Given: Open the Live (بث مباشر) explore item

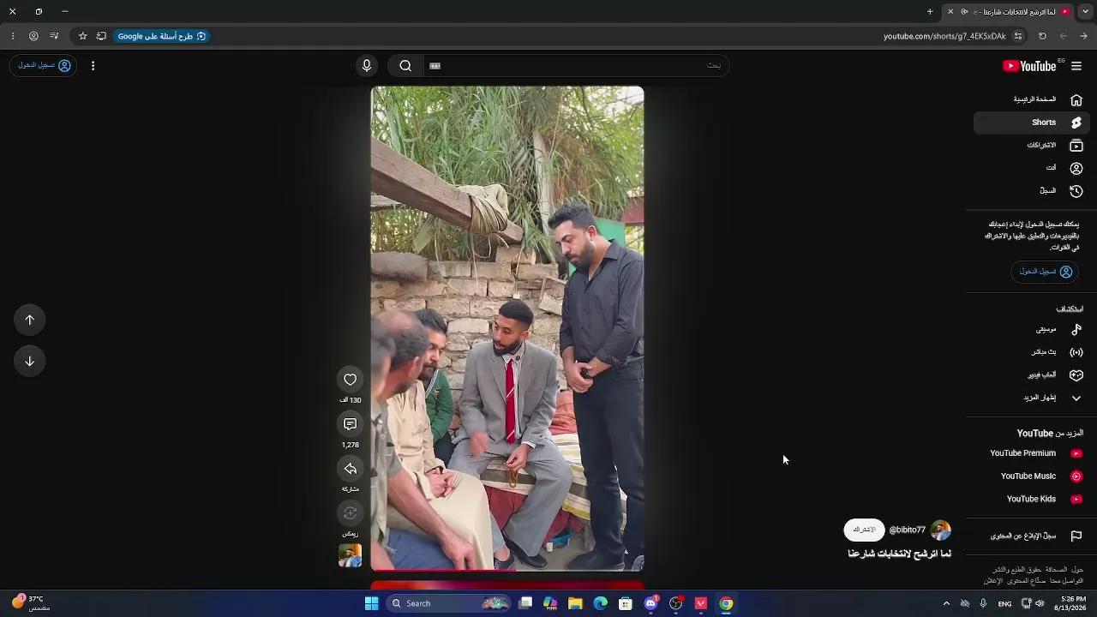Looking at the screenshot, I should point(1032,352).
